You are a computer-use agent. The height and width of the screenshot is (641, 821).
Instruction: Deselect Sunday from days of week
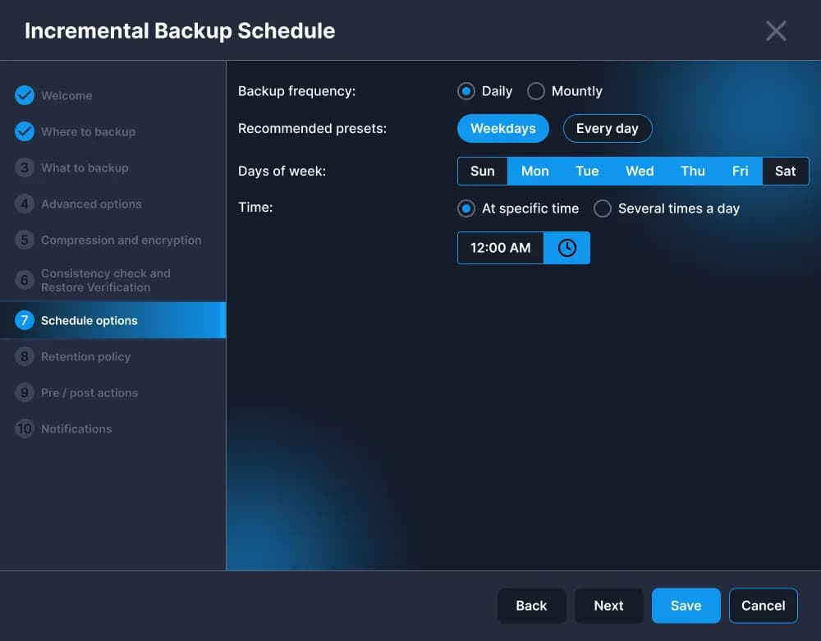[x=482, y=171]
